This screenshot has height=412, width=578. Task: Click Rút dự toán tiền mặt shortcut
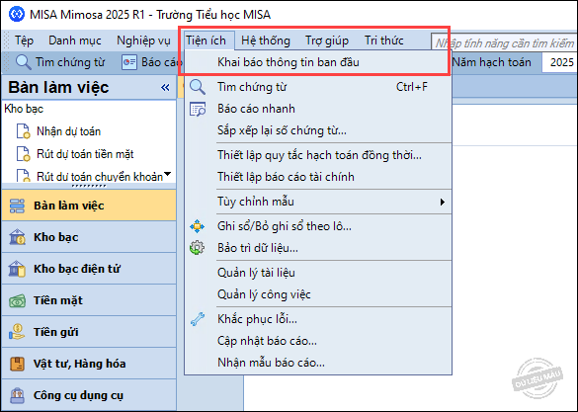(x=85, y=154)
